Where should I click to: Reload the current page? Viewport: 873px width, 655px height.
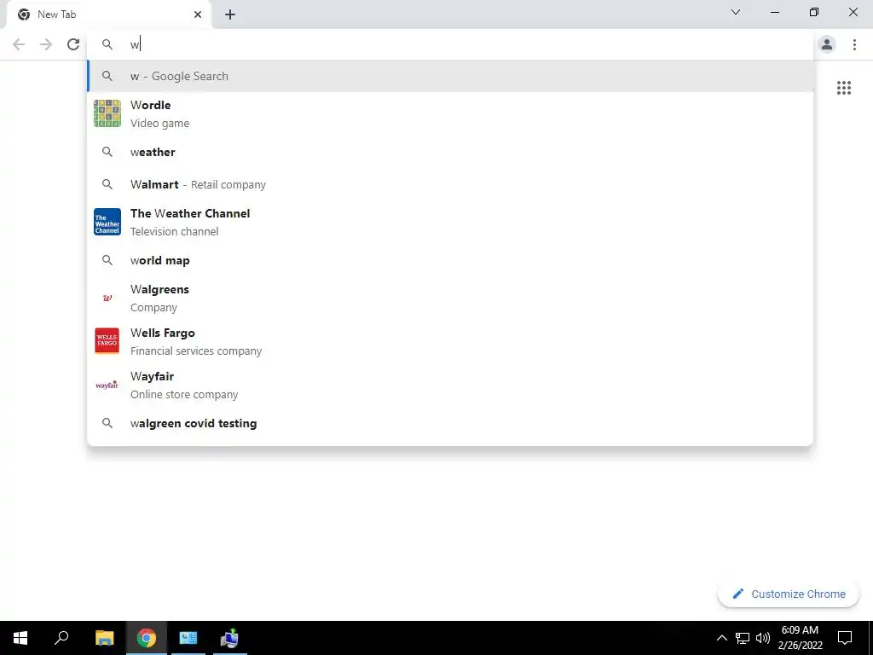coord(73,44)
